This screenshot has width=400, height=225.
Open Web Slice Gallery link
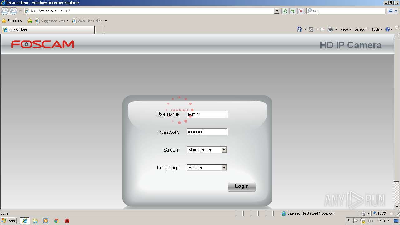pyautogui.click(x=89, y=21)
